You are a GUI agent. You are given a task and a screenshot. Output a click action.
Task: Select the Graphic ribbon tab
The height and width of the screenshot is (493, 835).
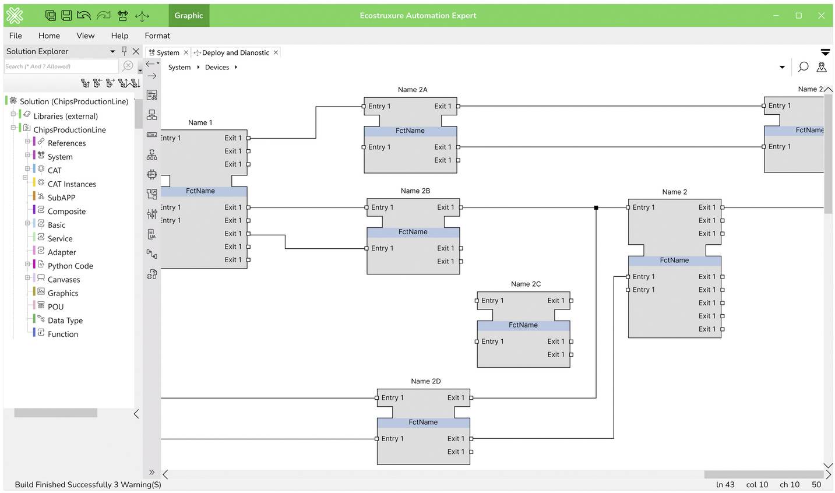[189, 16]
